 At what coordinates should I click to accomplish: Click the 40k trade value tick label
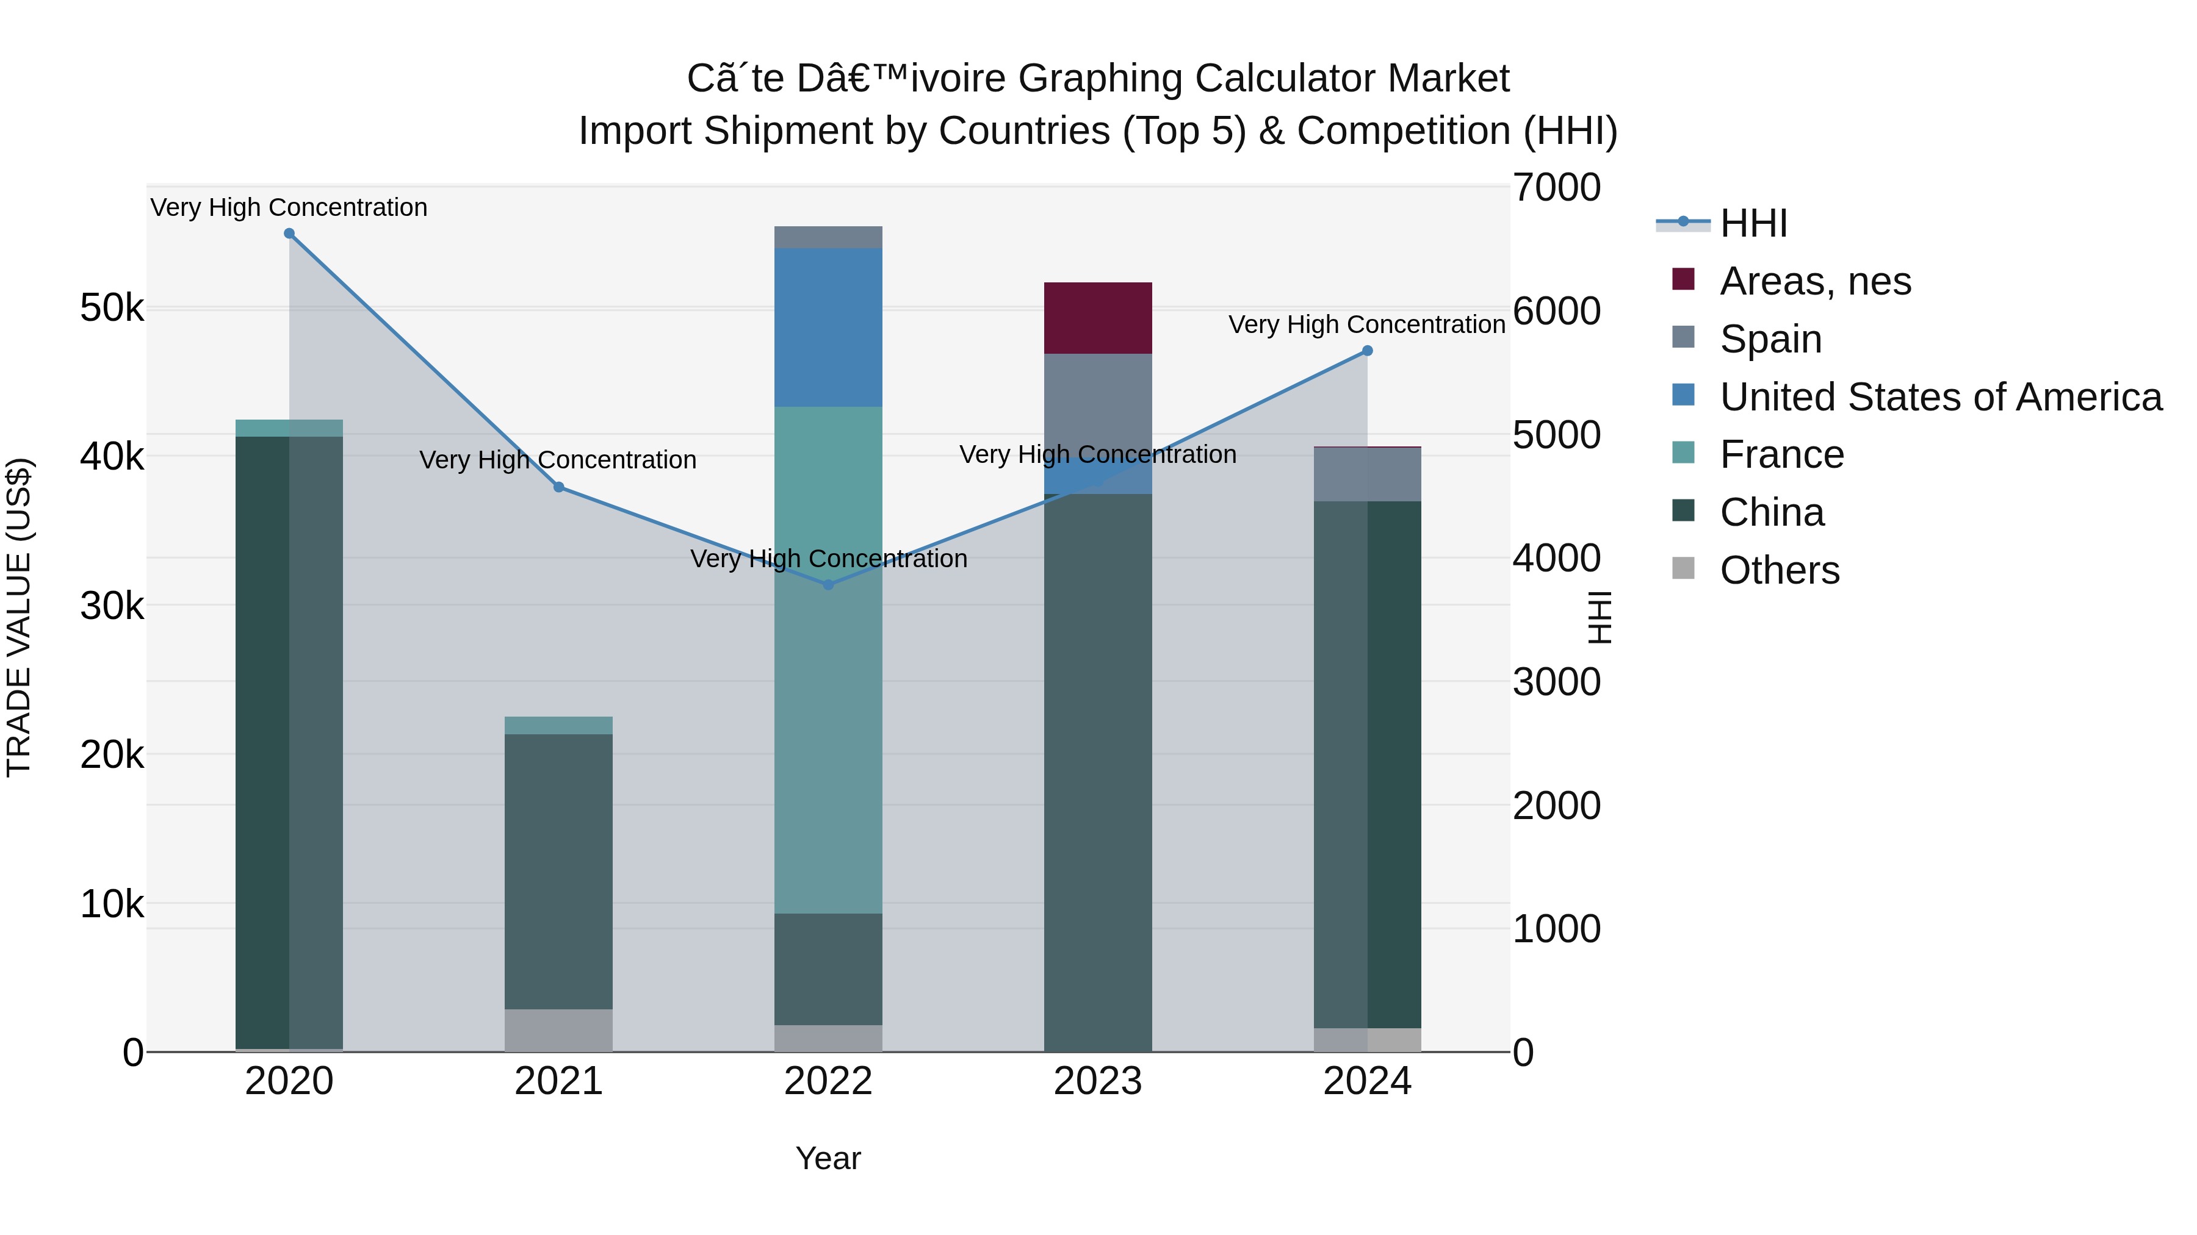coord(112,457)
